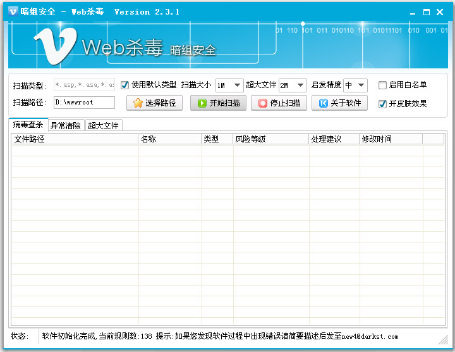Click the 扫描路径 input field with D:\wwwroot

click(x=84, y=103)
